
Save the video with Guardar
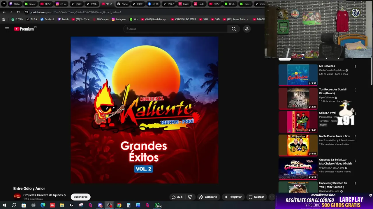point(256,197)
